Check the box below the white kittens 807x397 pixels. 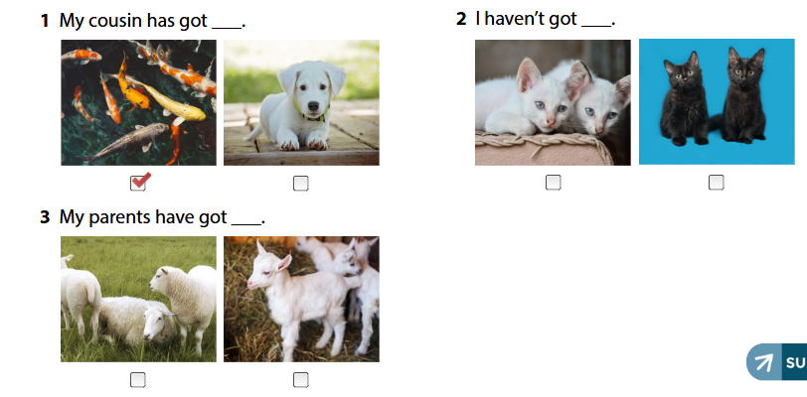click(x=554, y=182)
